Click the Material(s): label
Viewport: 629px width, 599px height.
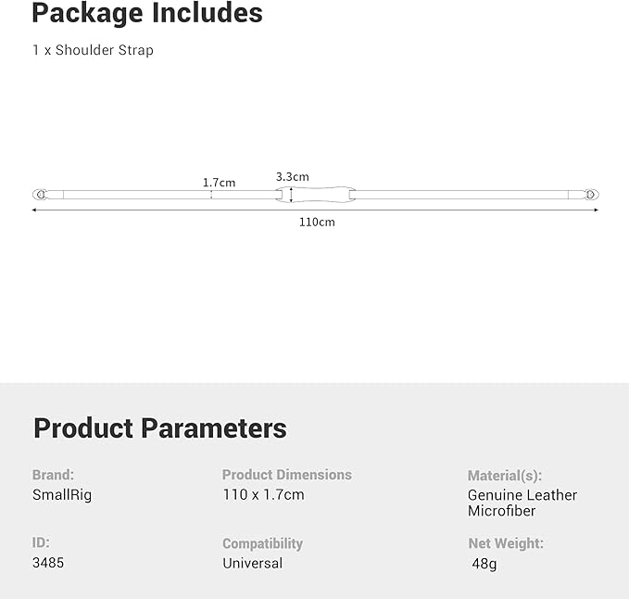tap(505, 476)
